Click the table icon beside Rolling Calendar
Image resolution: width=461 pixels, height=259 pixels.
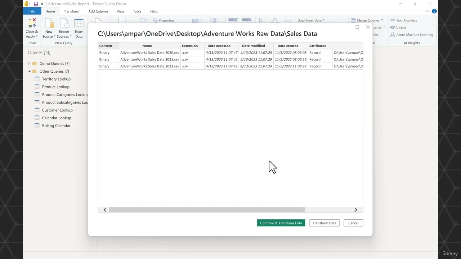[37, 126]
